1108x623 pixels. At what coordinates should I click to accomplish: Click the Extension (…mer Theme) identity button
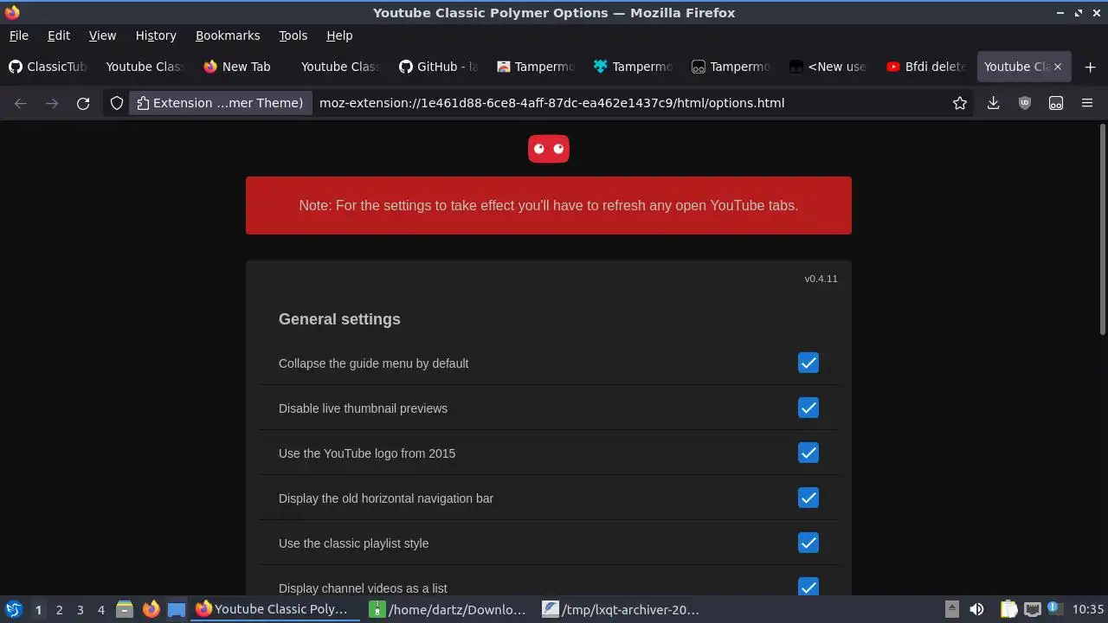pos(221,103)
